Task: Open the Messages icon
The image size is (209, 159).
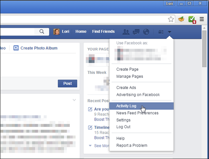Action: pos(136,32)
